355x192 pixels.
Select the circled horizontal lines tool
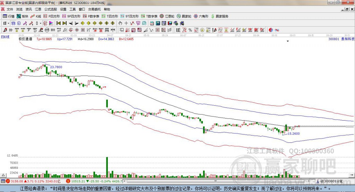[x=47, y=30]
